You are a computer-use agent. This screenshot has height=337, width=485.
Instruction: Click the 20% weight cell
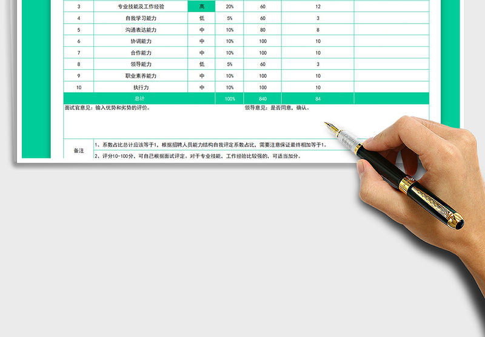point(229,7)
